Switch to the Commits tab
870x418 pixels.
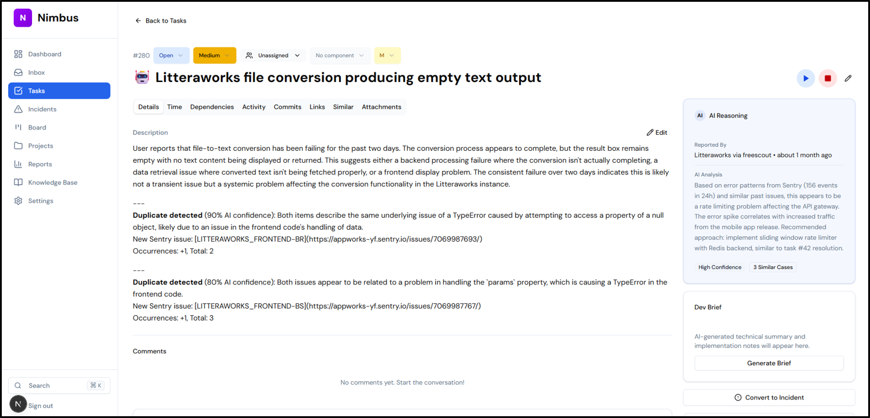click(287, 107)
